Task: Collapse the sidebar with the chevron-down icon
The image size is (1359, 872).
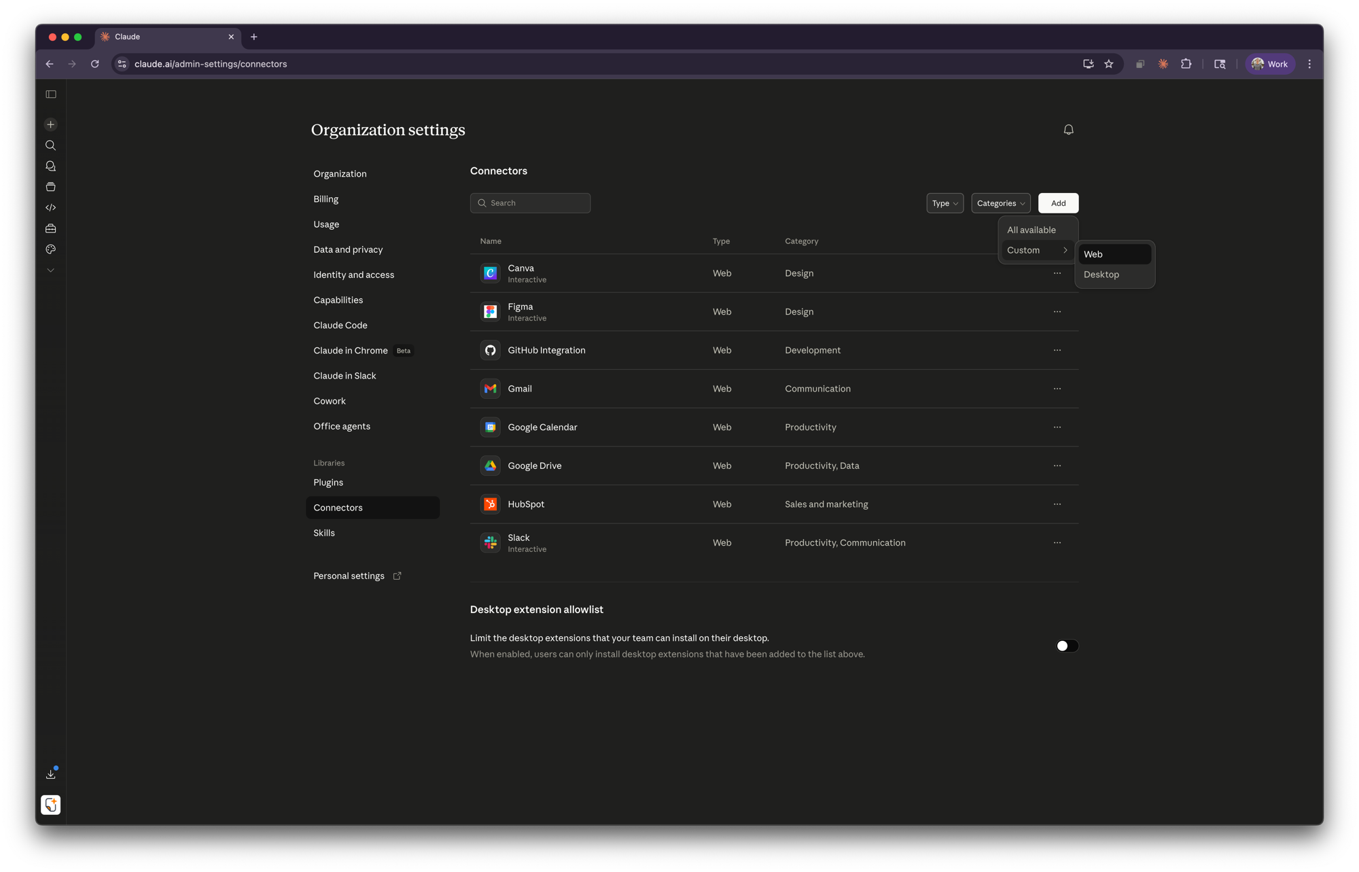Action: coord(50,270)
